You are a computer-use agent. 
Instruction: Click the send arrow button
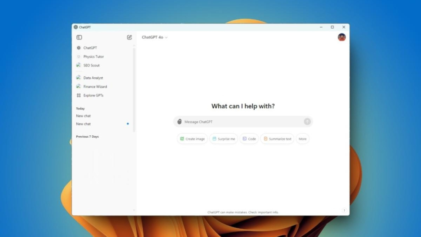(307, 122)
